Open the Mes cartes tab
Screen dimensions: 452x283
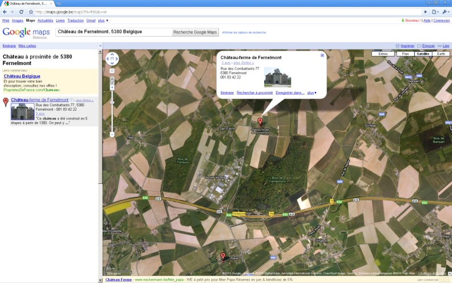point(27,46)
